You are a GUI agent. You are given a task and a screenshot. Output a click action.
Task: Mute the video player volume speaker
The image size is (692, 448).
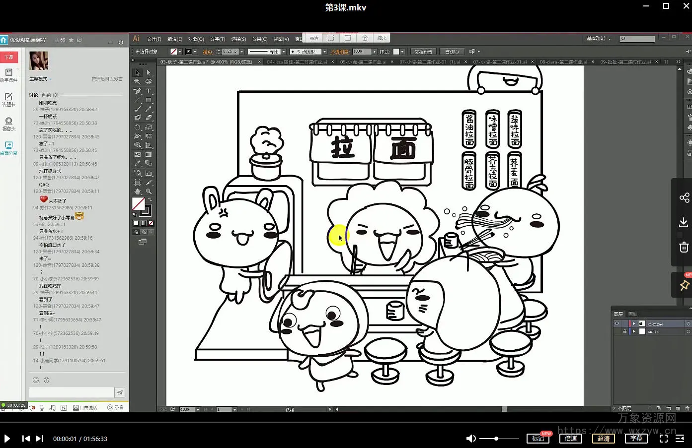click(x=471, y=439)
